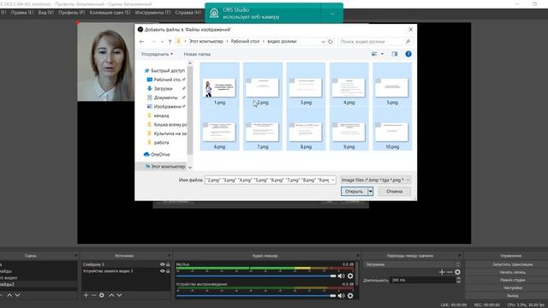Move scene up in Scenes panel
The height and width of the screenshot is (308, 548).
point(9,295)
